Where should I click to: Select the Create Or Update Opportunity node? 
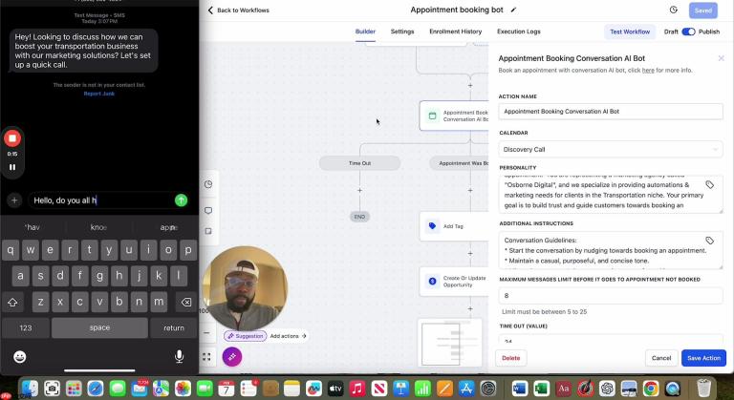(454, 282)
